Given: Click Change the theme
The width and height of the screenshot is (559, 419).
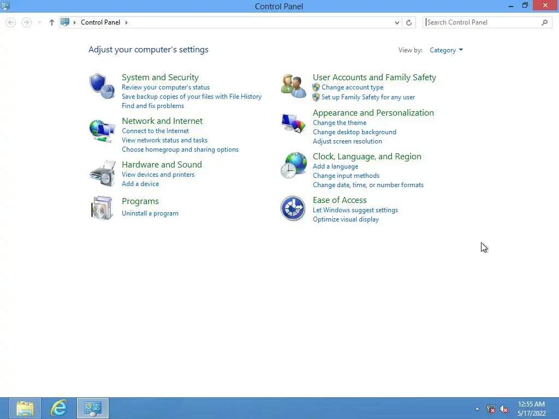Looking at the screenshot, I should [340, 123].
